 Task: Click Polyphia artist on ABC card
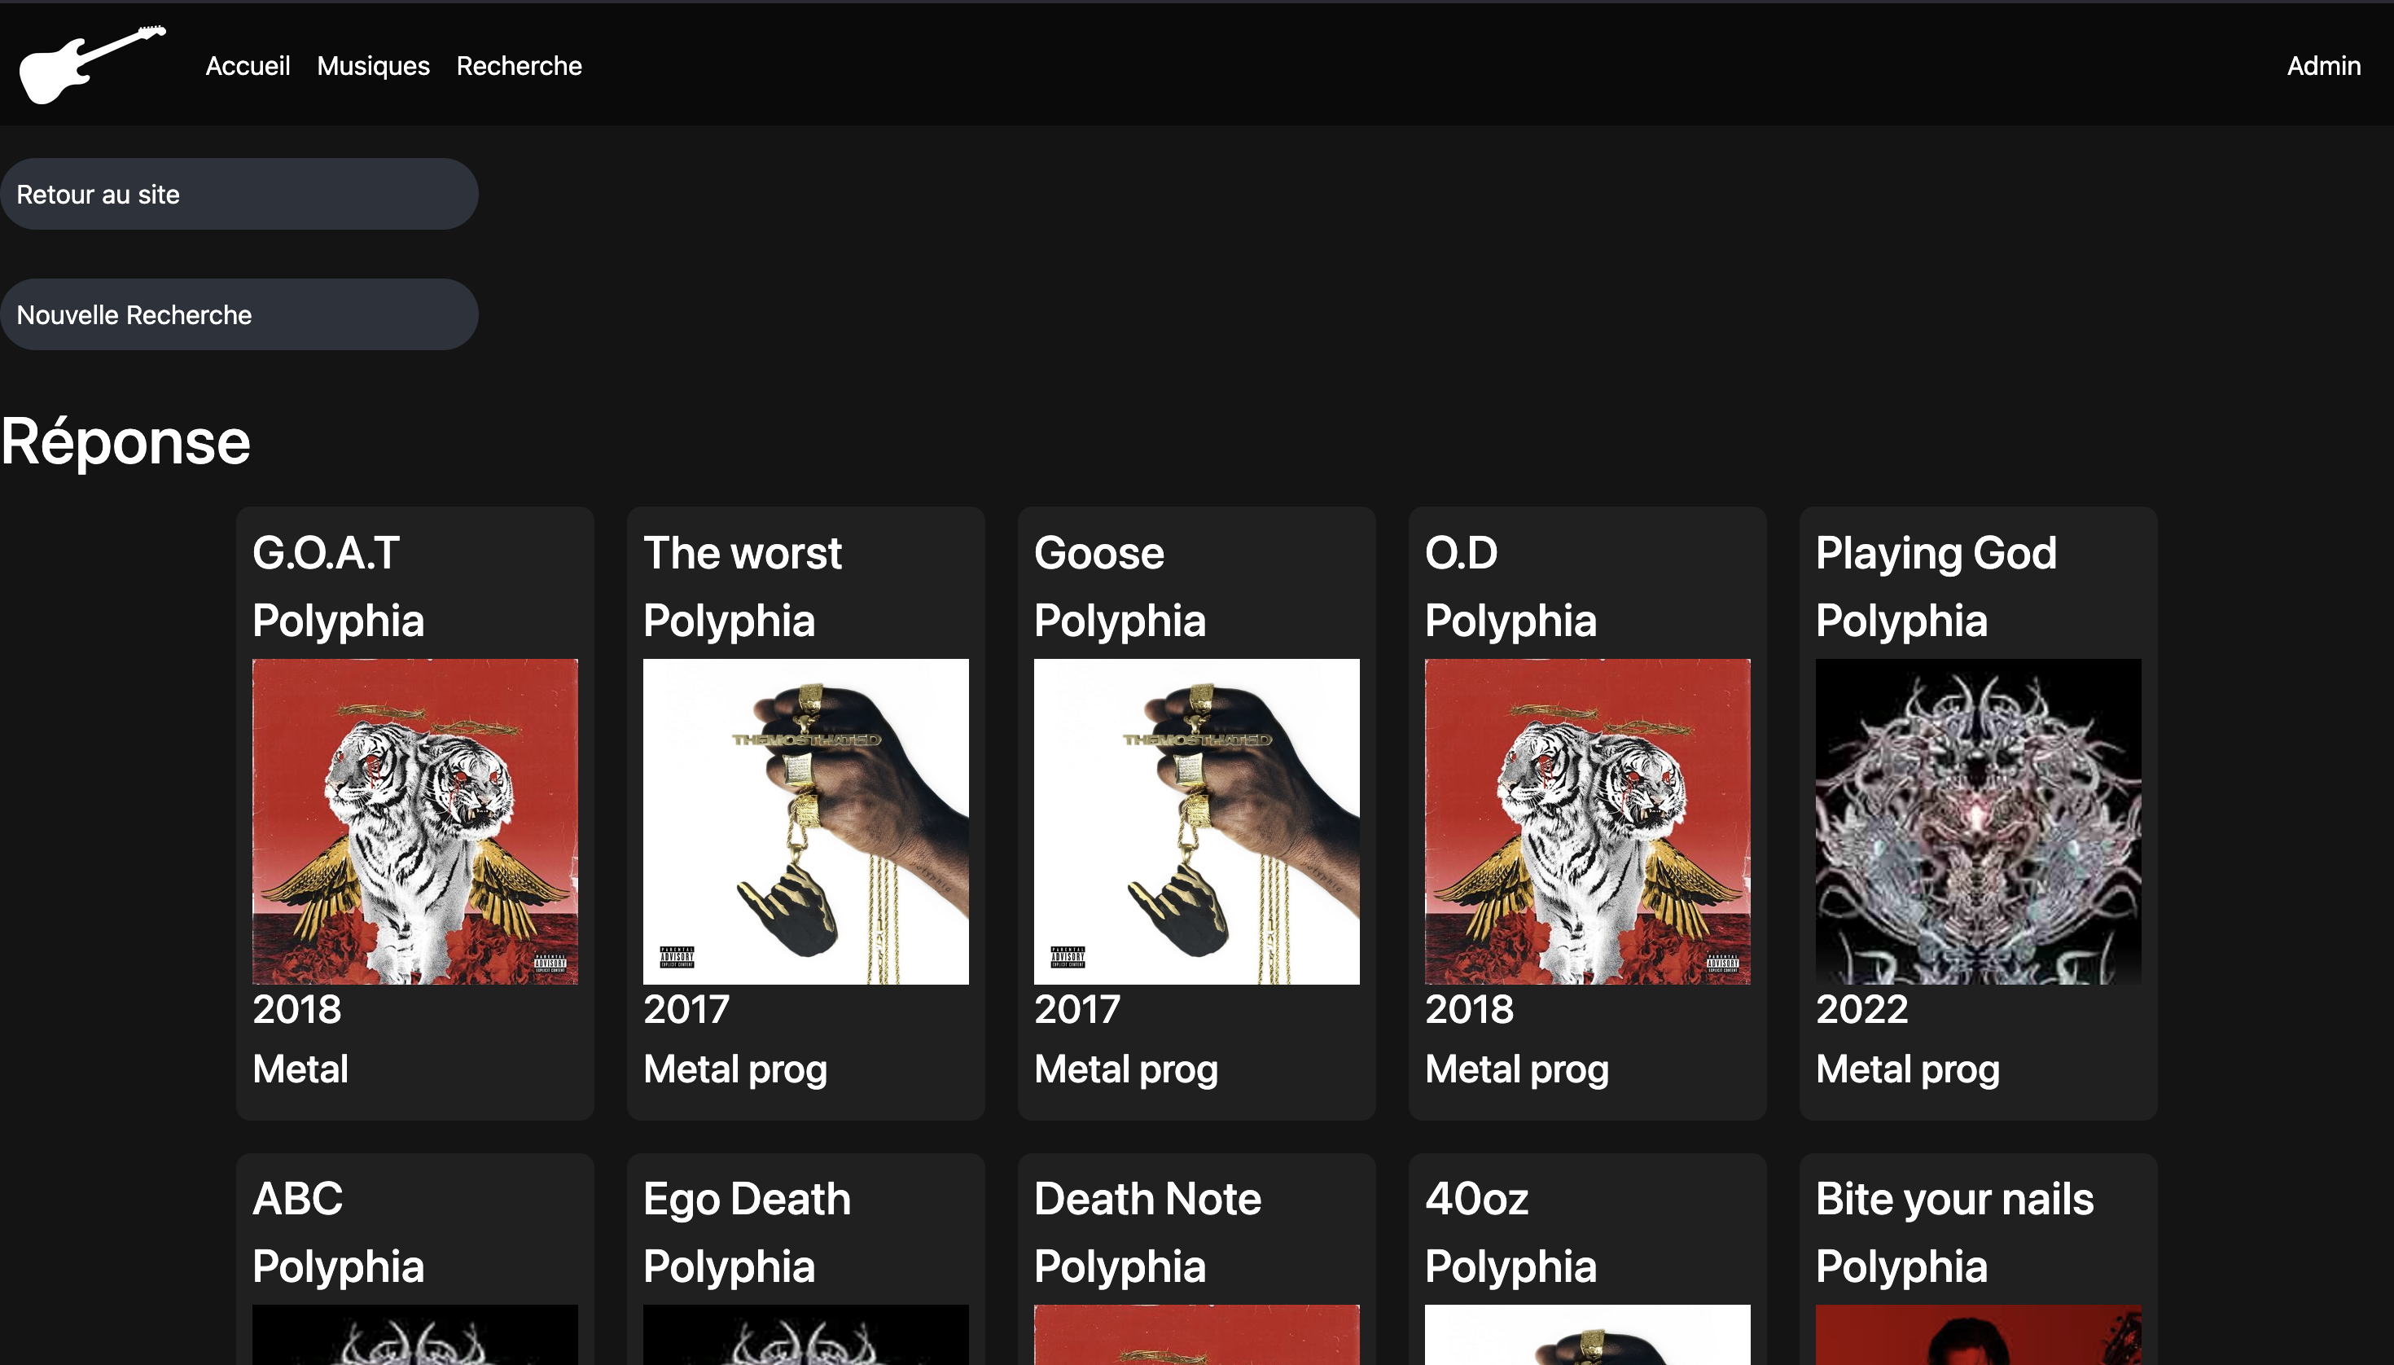tap(339, 1267)
